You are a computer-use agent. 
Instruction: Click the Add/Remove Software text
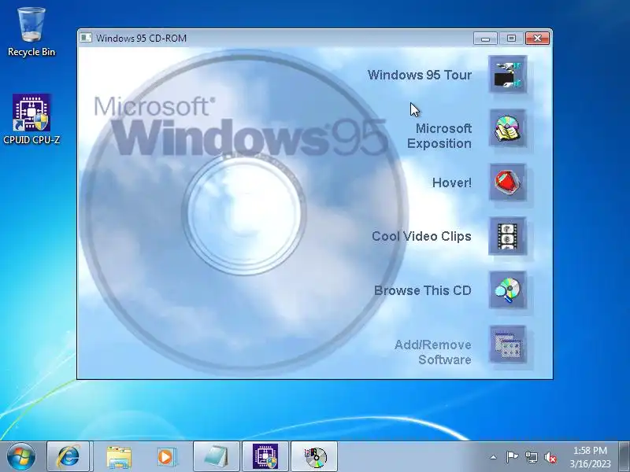[x=432, y=352]
